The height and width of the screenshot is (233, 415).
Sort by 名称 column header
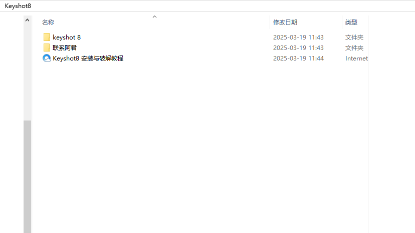pyautogui.click(x=48, y=22)
